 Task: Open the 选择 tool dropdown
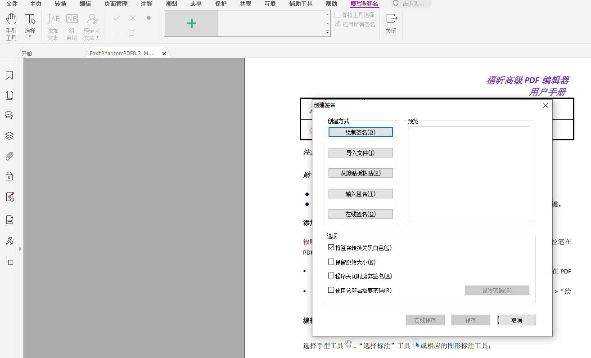click(x=31, y=36)
